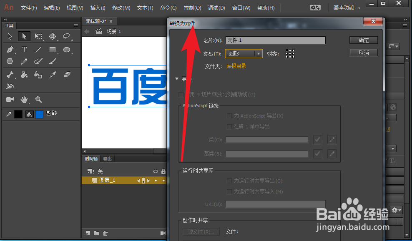Activate the Text tool
Screen dimensions: 412x241
pyautogui.click(x=24, y=49)
